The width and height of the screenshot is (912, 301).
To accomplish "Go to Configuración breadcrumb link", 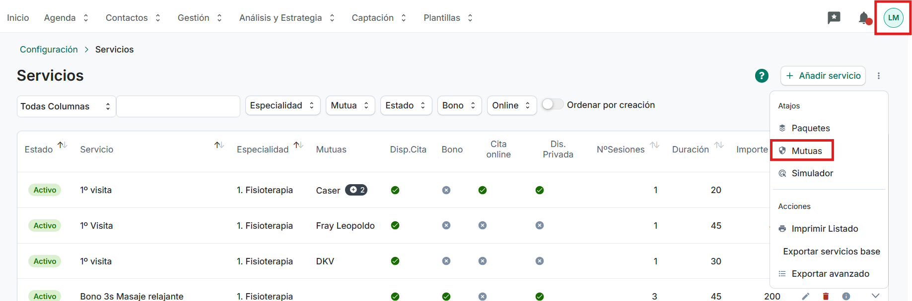I will tap(49, 50).
